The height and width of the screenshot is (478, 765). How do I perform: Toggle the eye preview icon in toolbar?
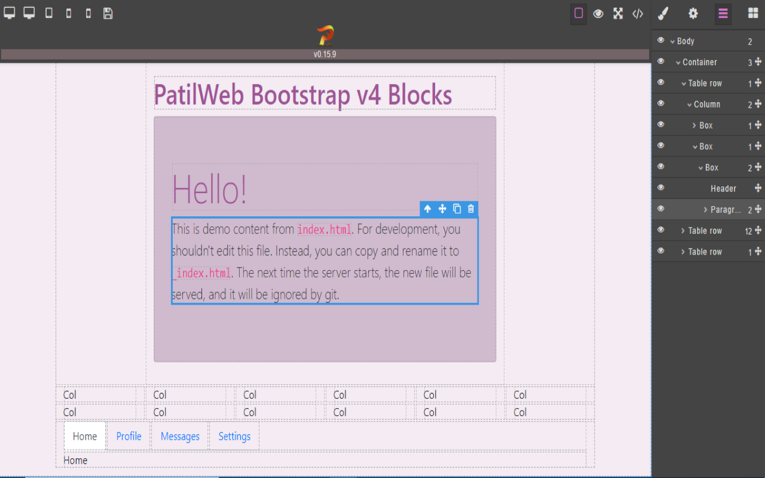(x=598, y=13)
